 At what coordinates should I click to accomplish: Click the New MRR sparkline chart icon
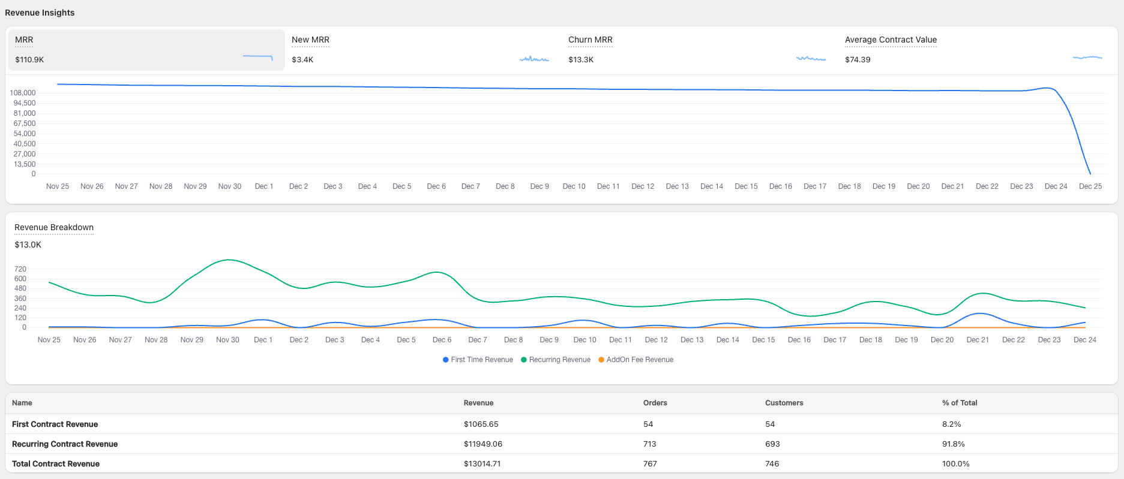point(534,59)
